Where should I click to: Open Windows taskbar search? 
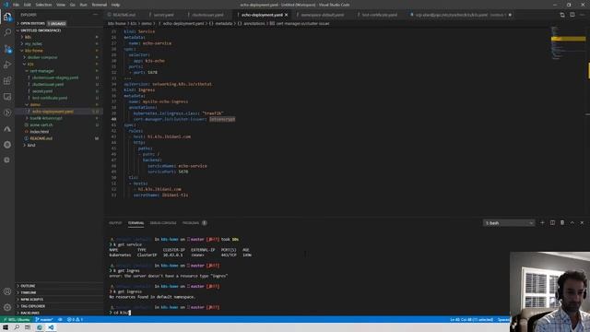pos(17,327)
